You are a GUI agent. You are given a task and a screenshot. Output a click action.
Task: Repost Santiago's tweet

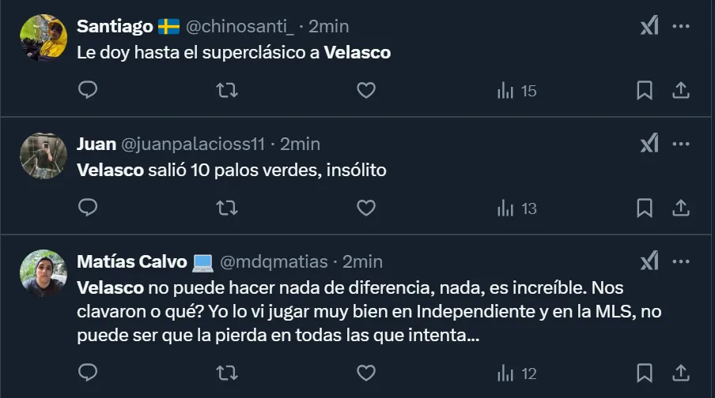pyautogui.click(x=227, y=91)
